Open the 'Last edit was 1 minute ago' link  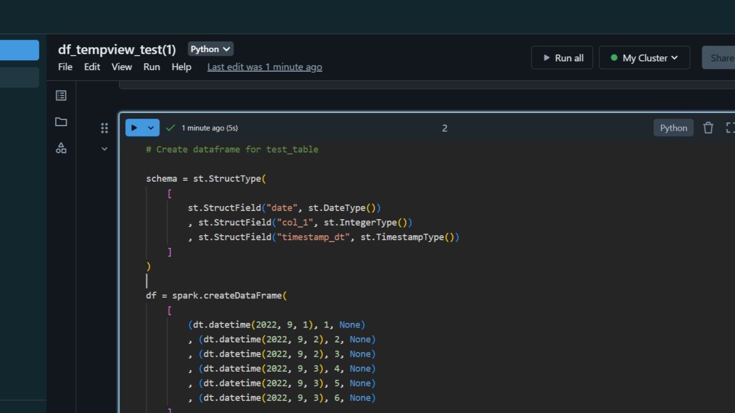[264, 67]
